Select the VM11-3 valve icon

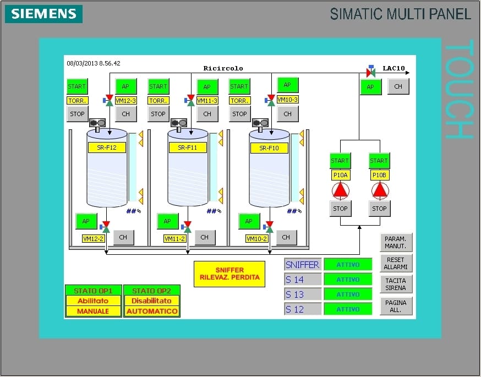(x=190, y=100)
